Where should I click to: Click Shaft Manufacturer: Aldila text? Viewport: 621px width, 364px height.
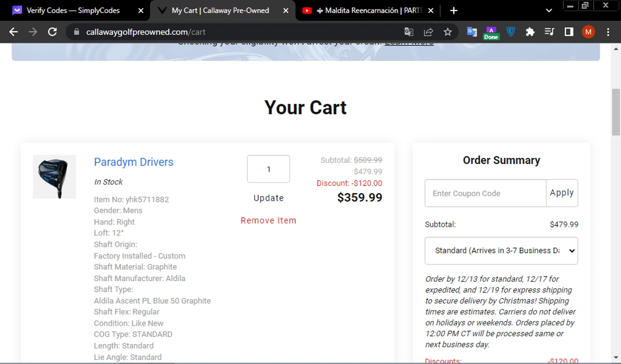(140, 278)
